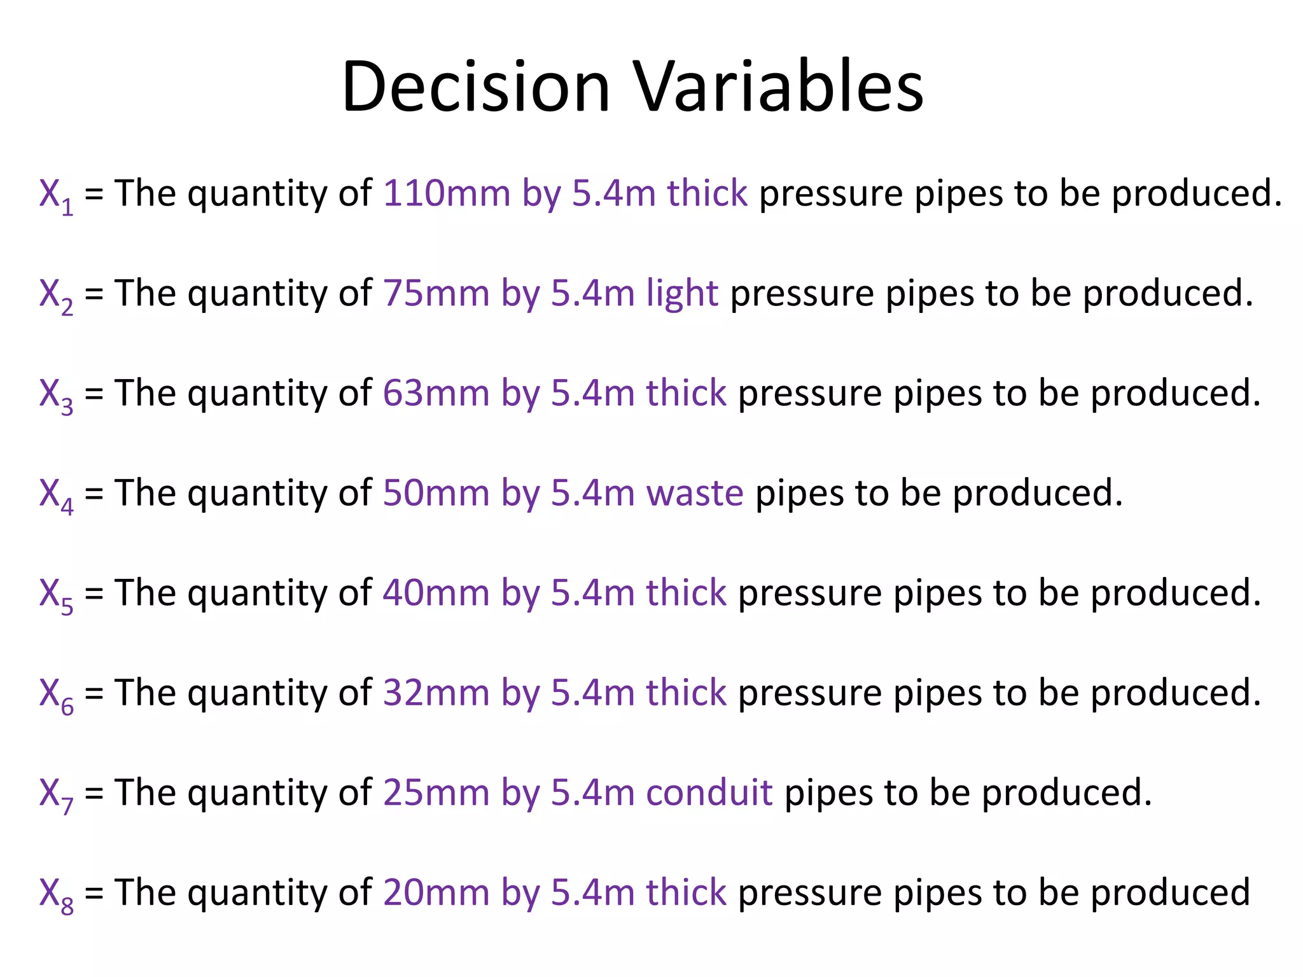Click the "Decision Variables" slide title
The width and height of the screenshot is (1303, 977).
coord(632,87)
